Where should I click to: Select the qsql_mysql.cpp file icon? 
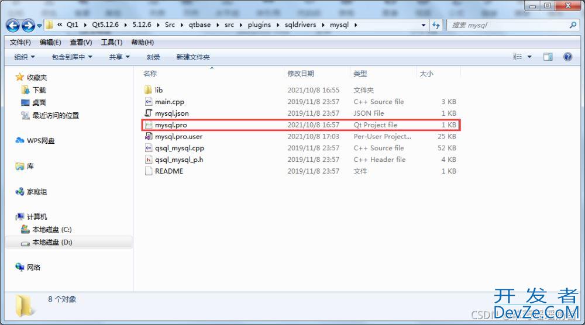(148, 148)
